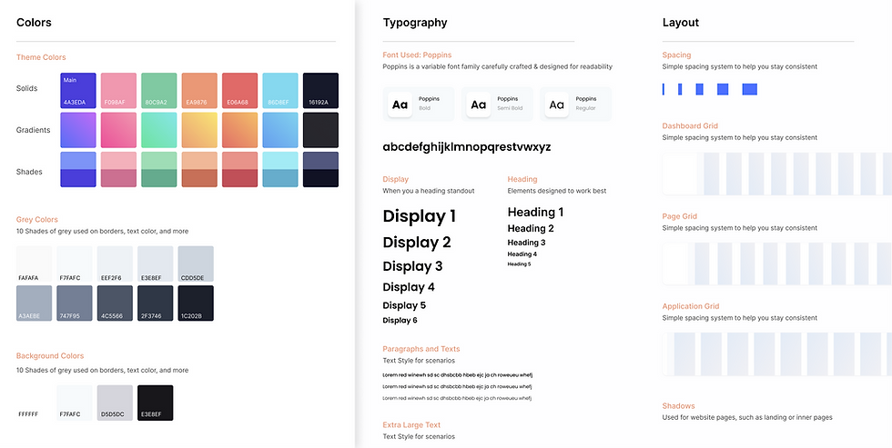Click the Layout section title

pyautogui.click(x=681, y=23)
